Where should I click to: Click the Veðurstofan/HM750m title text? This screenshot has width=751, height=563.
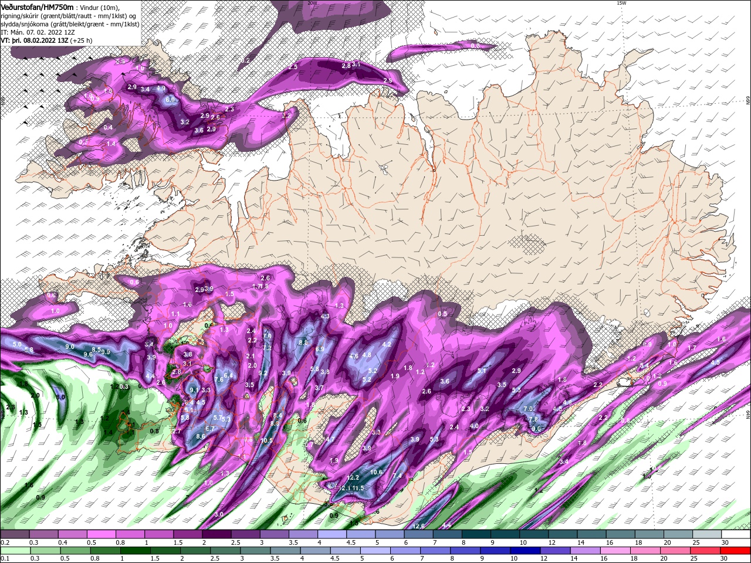[38, 6]
